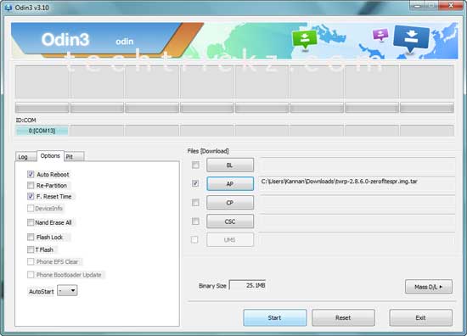
Task: Click the Reset button
Action: click(343, 317)
